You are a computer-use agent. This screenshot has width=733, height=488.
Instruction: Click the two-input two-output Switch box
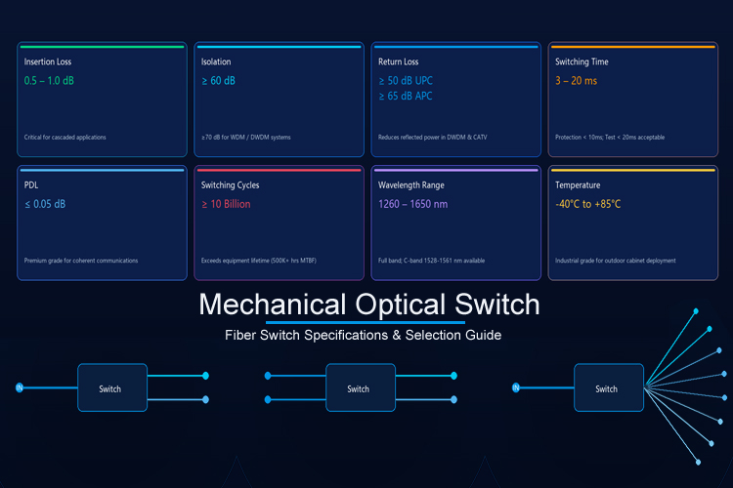tap(361, 387)
